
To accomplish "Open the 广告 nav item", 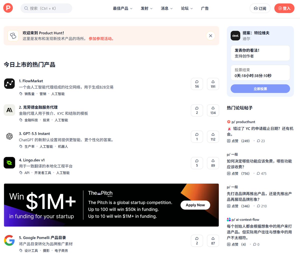I will click(x=205, y=8).
